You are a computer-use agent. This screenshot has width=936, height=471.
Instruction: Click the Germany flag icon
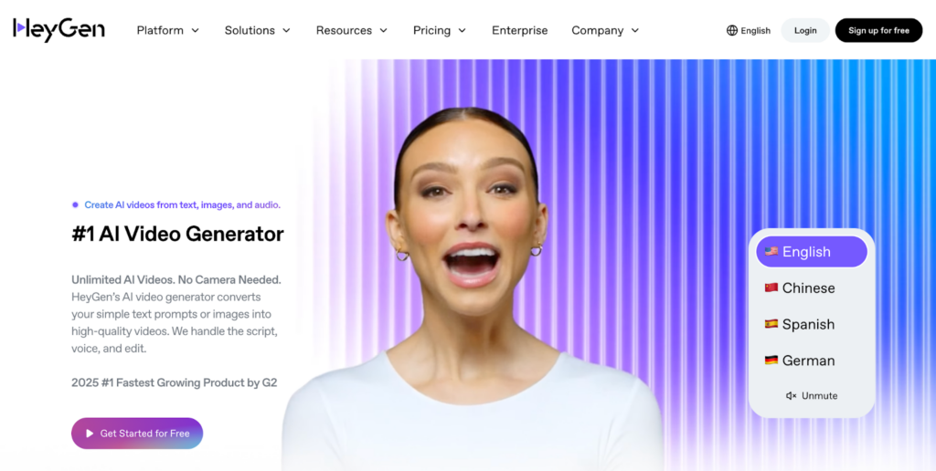[771, 361]
